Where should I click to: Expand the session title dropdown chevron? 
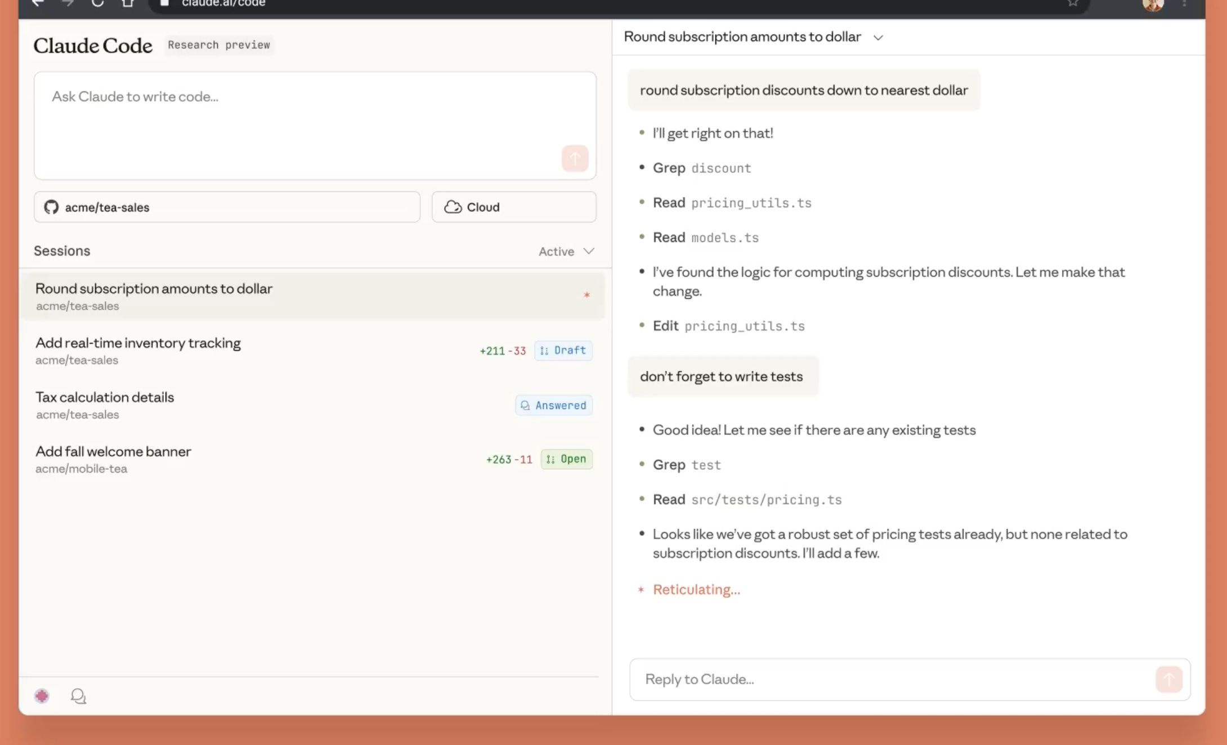coord(878,38)
